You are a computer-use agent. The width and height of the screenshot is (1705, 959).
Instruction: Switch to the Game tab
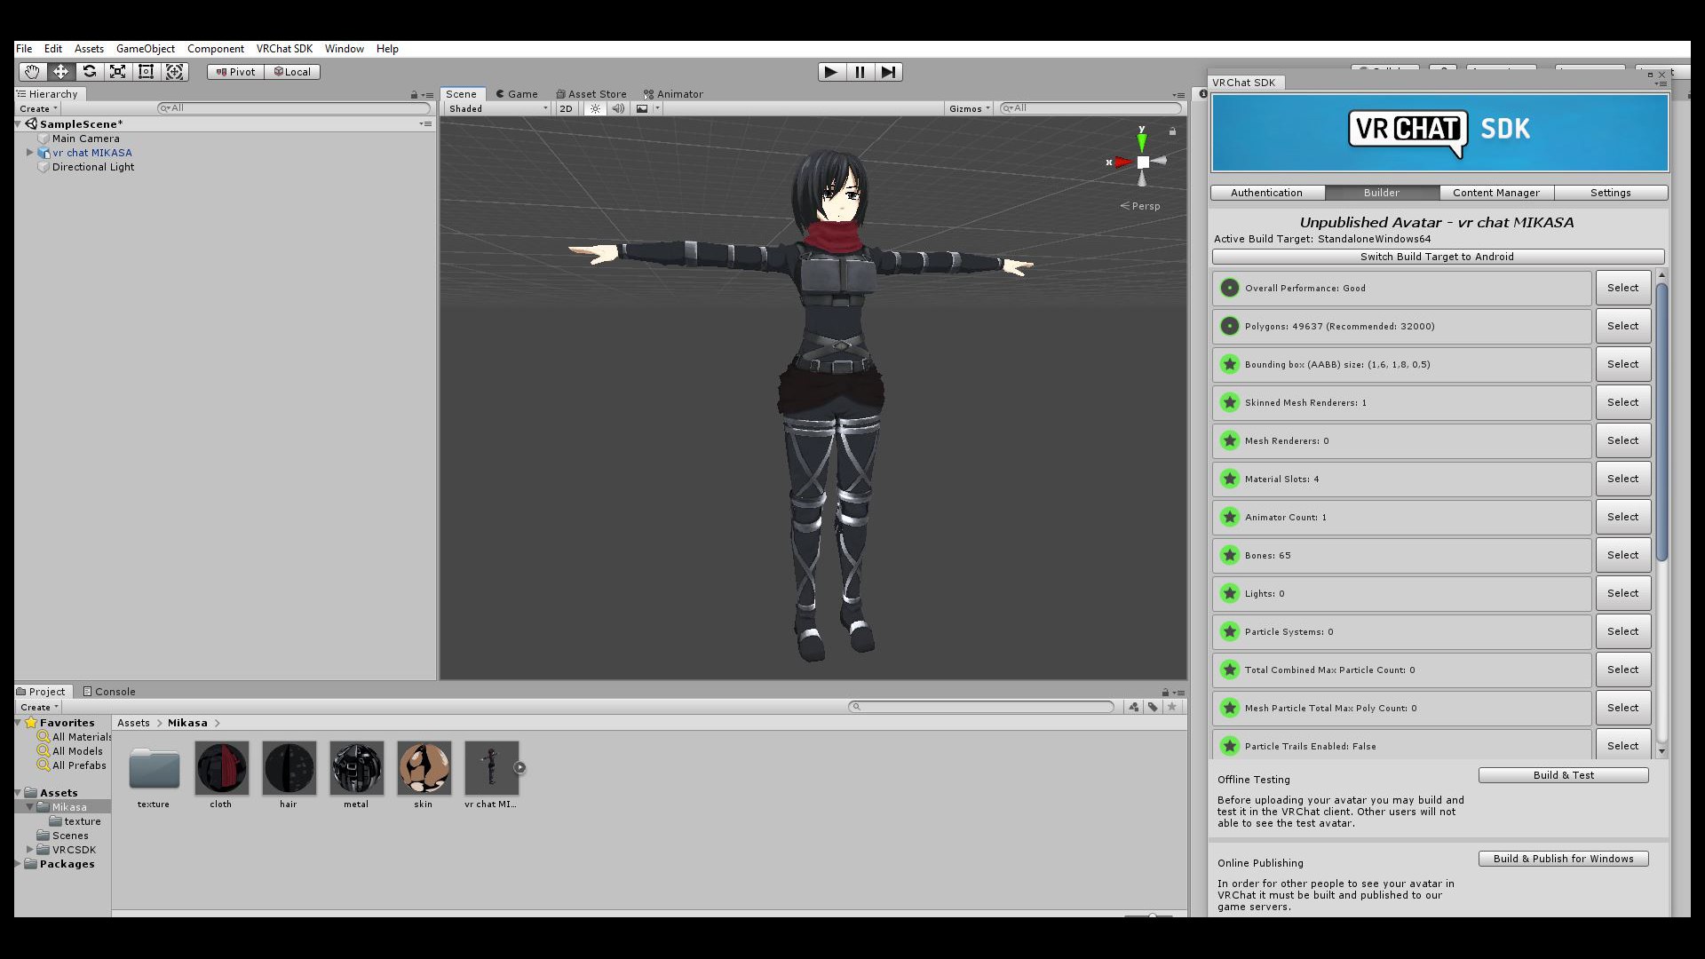pyautogui.click(x=517, y=94)
